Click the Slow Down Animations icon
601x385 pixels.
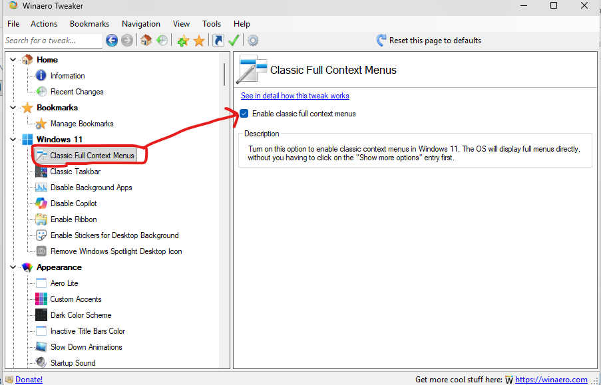tap(41, 346)
